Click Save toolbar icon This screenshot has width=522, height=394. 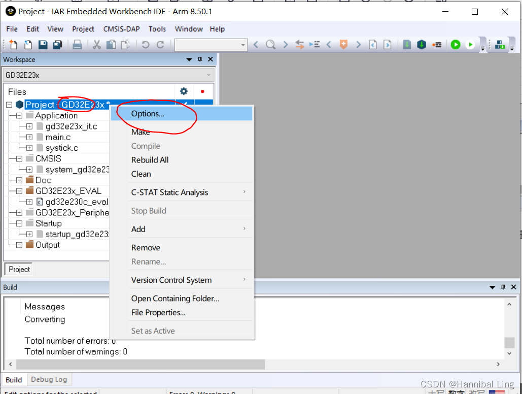click(x=43, y=44)
